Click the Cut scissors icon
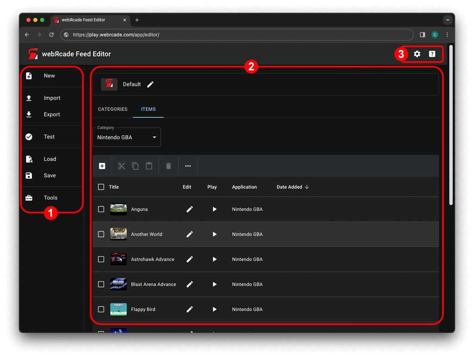This screenshot has width=474, height=358. [122, 166]
